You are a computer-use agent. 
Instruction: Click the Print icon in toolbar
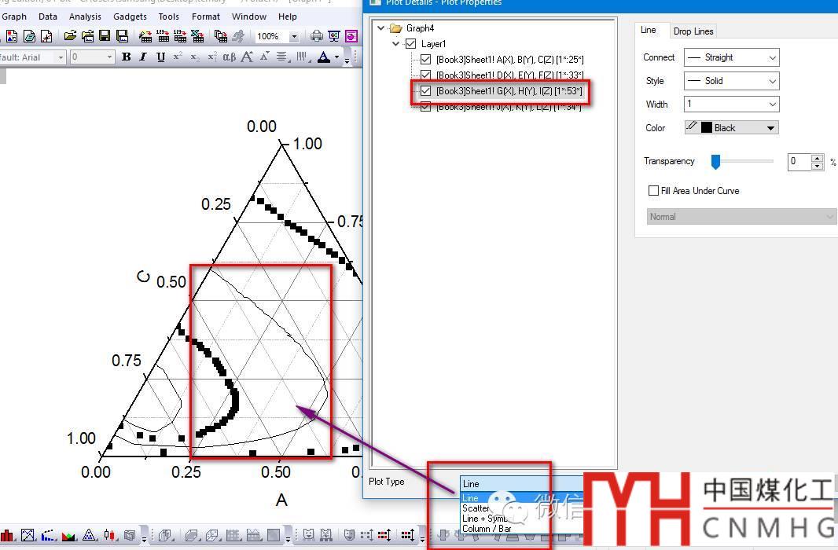point(316,36)
